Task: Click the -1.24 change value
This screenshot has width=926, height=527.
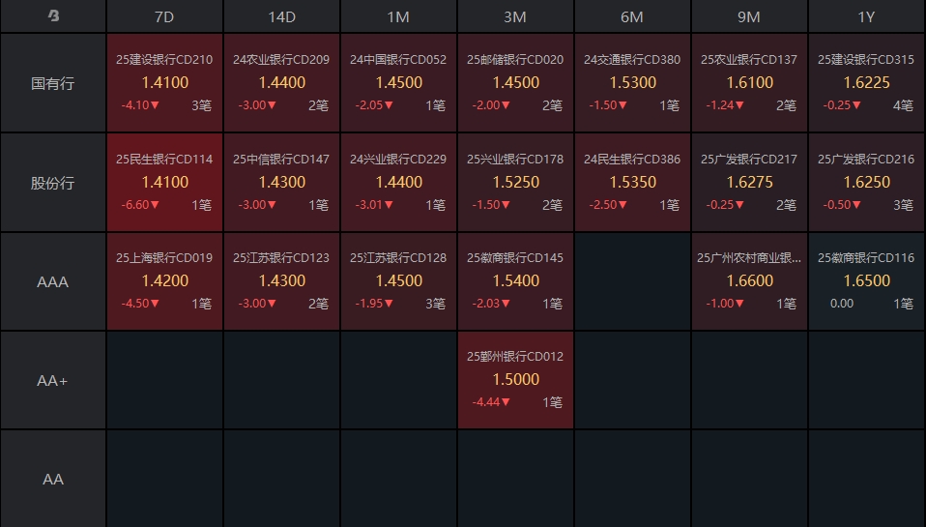Action: pos(725,105)
